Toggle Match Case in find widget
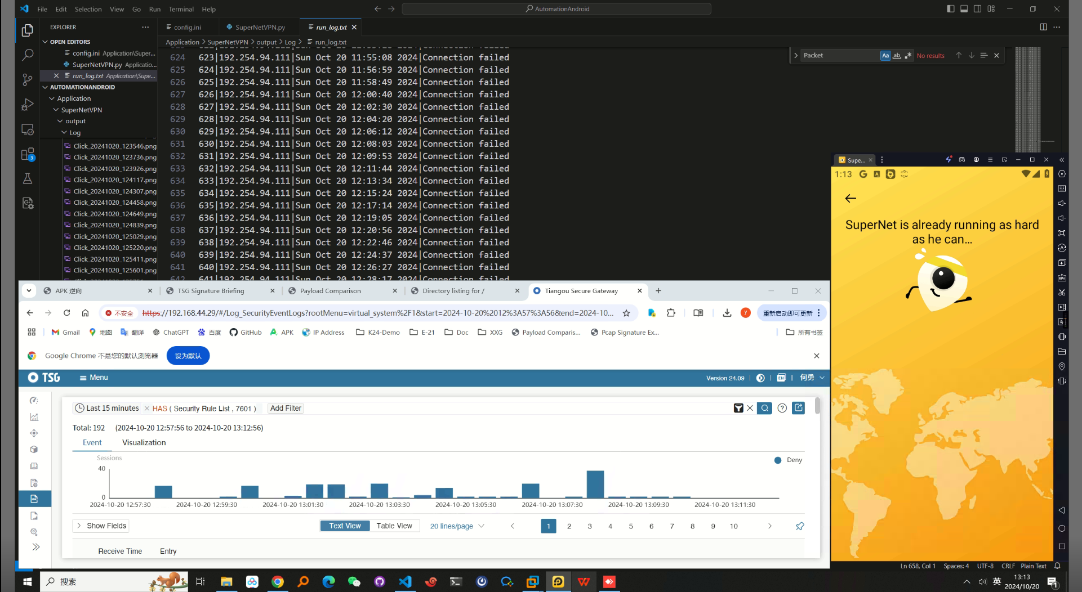The height and width of the screenshot is (592, 1082). [885, 55]
